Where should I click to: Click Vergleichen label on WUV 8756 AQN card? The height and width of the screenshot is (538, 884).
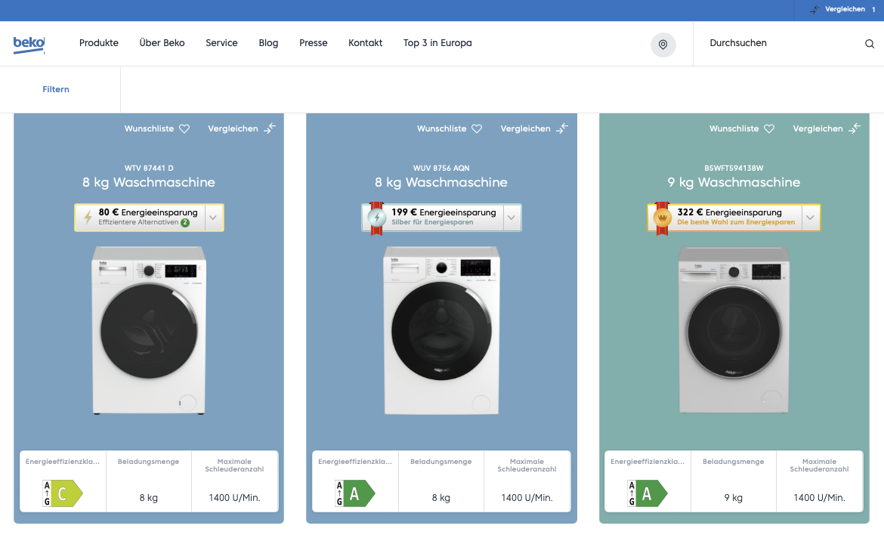525,128
